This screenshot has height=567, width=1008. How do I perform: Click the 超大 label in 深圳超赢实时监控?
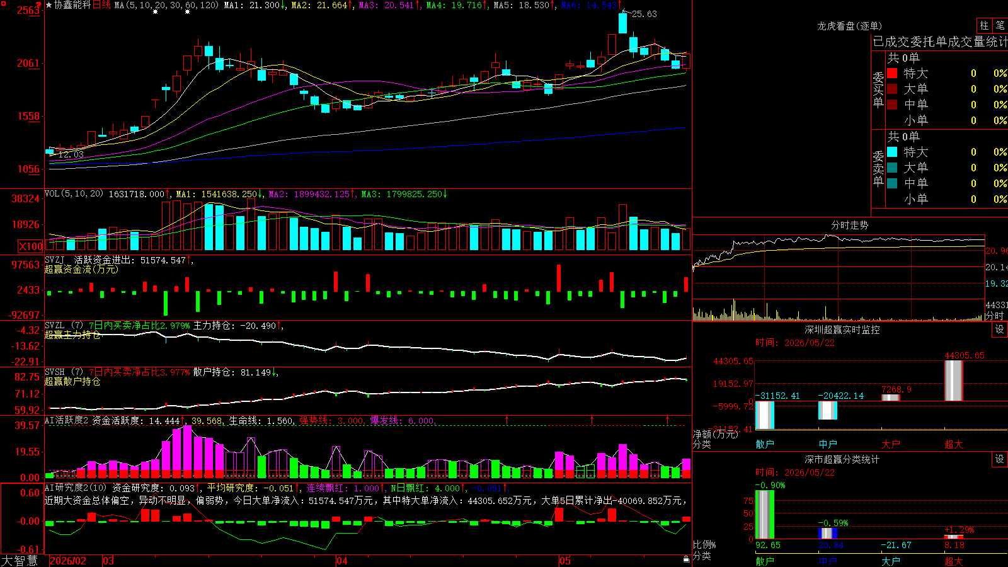(x=954, y=444)
